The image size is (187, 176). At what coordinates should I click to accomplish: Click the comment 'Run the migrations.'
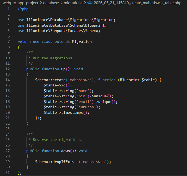53,58
